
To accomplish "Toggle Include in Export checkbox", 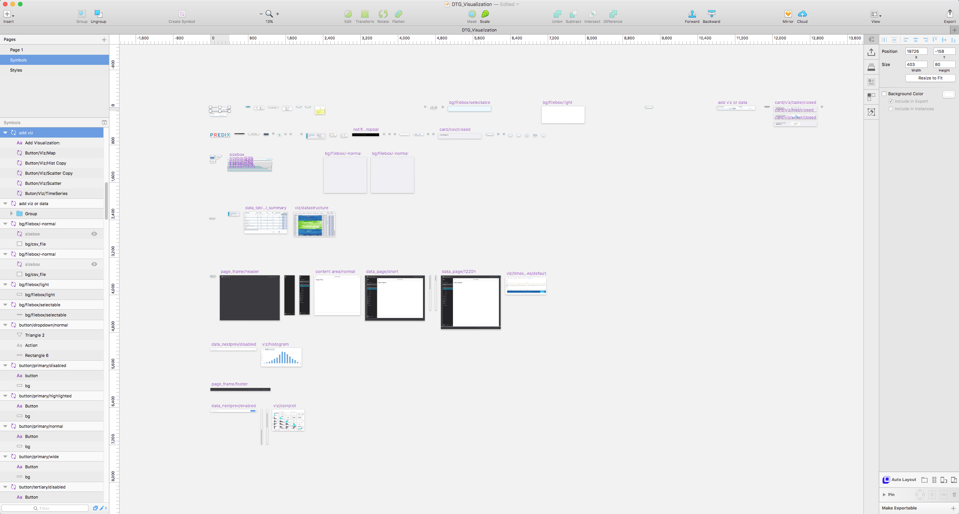I will pos(891,101).
